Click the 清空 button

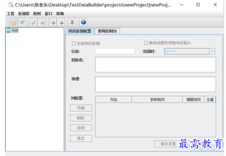click(x=81, y=138)
